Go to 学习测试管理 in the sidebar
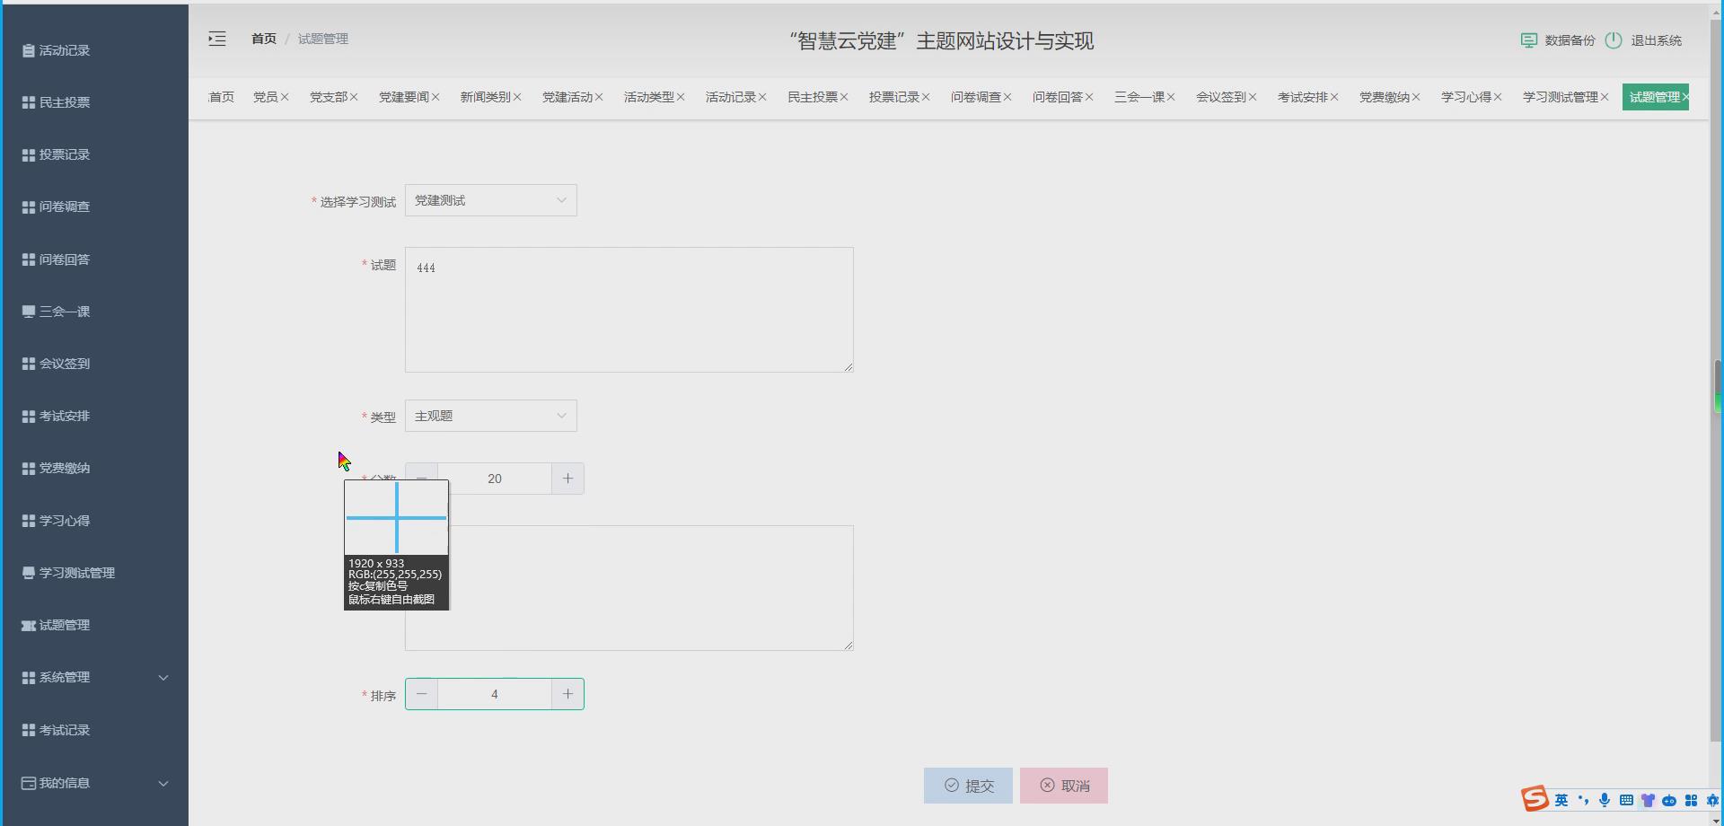This screenshot has width=1724, height=826. coord(76,572)
